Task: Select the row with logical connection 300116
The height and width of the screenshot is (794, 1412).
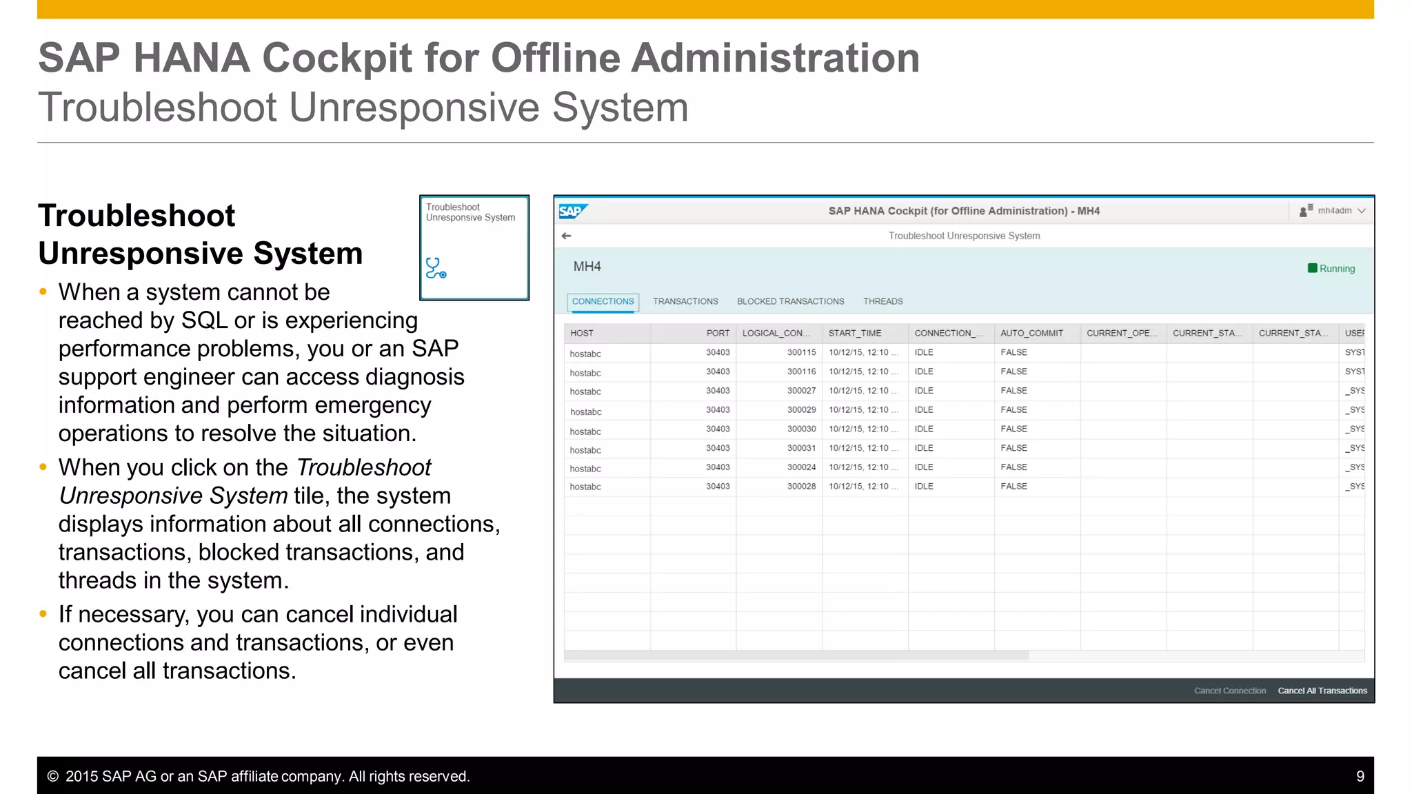Action: (964, 372)
